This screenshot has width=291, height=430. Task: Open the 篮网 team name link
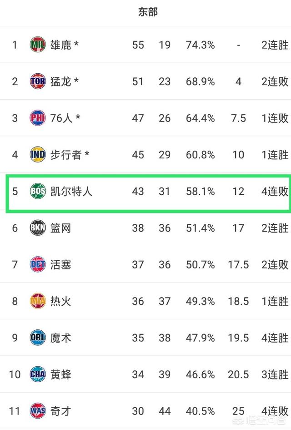[61, 228]
